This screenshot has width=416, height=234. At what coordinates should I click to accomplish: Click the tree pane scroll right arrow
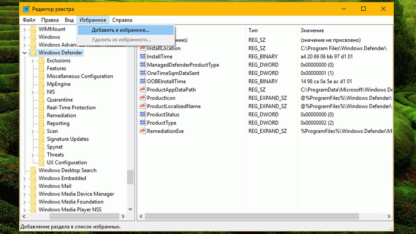coord(123,216)
